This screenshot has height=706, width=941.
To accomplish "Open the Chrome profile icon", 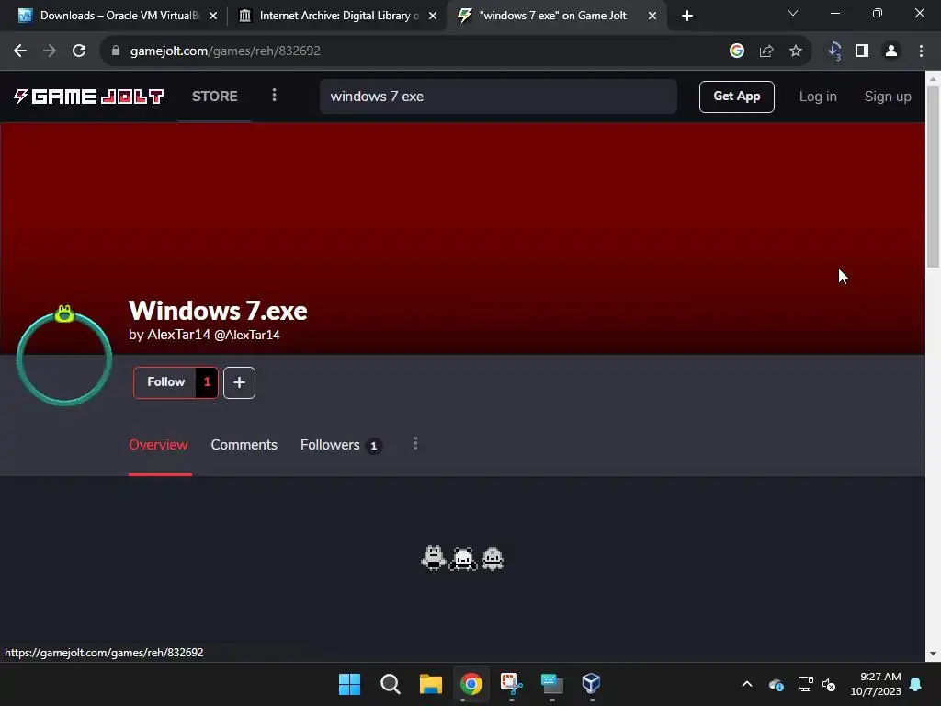I will click(x=891, y=51).
